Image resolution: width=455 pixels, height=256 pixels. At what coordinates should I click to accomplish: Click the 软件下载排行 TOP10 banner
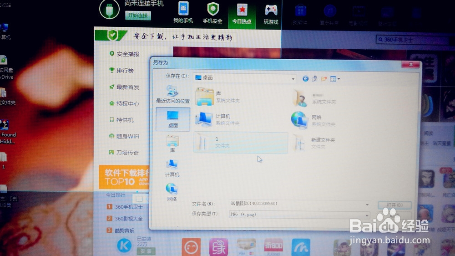pos(124,177)
